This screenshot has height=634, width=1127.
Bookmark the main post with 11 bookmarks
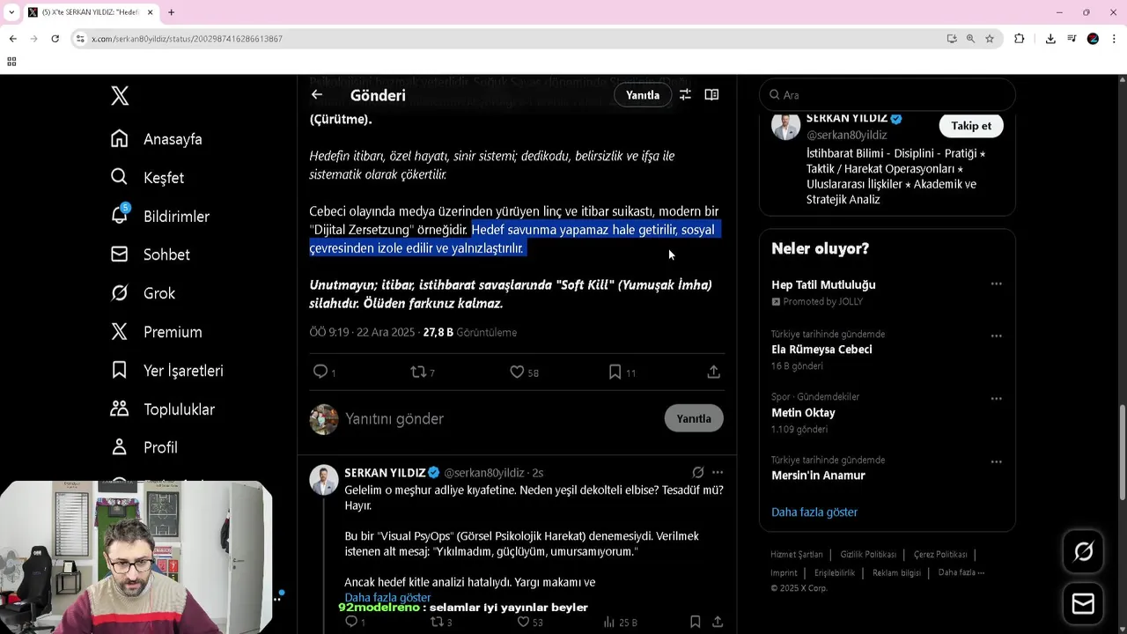[622, 372]
